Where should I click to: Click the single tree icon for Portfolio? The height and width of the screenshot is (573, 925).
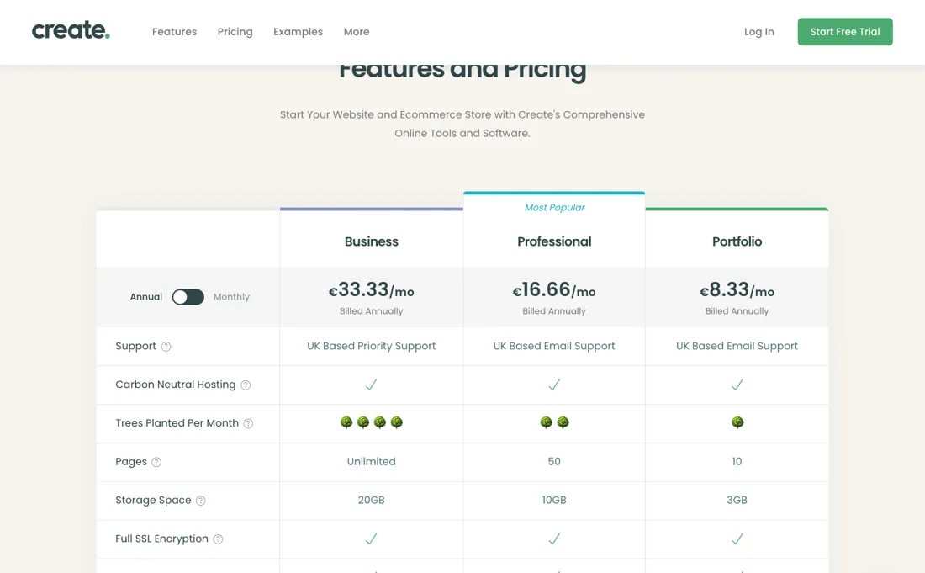[737, 422]
